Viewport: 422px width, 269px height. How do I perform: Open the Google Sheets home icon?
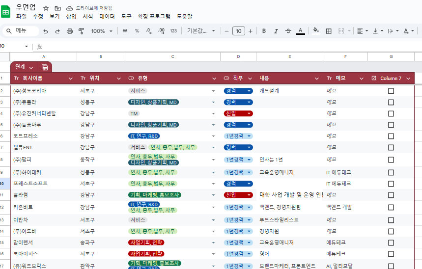[x=5, y=12]
